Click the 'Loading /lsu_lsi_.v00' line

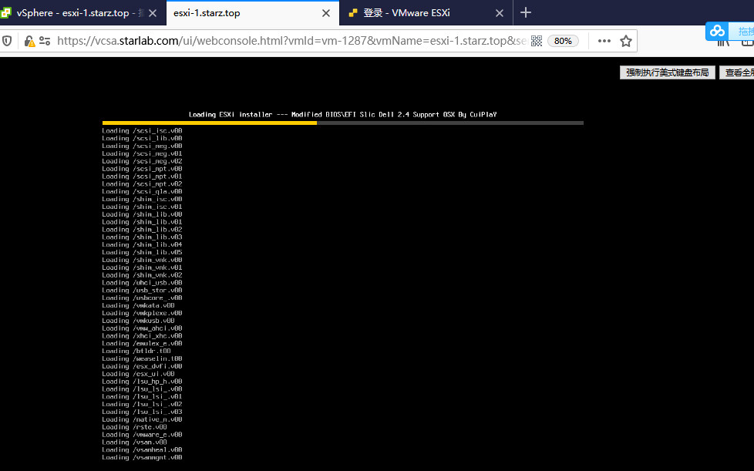coord(142,389)
